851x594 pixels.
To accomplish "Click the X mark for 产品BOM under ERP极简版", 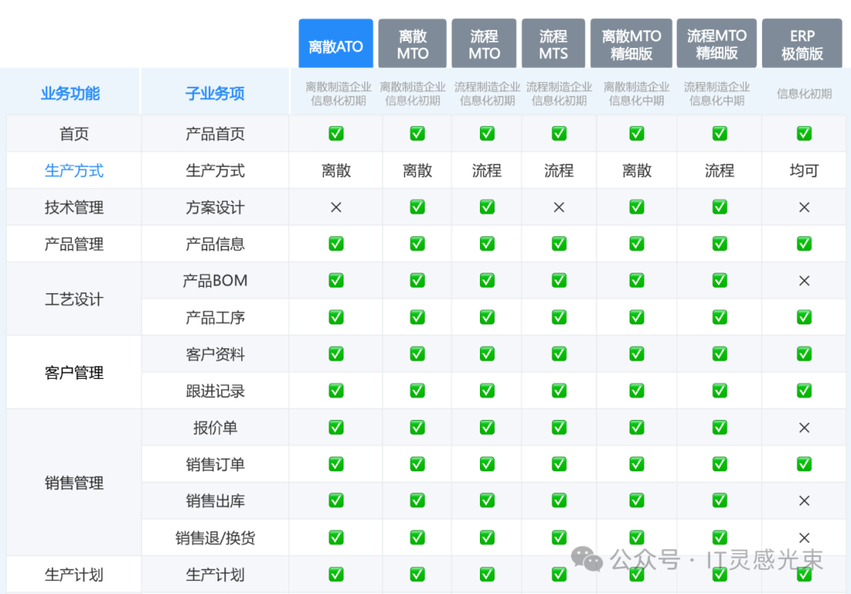I will click(x=804, y=280).
